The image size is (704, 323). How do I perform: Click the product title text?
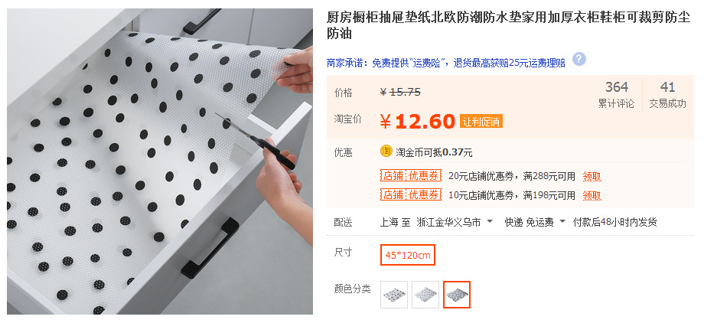coord(508,25)
